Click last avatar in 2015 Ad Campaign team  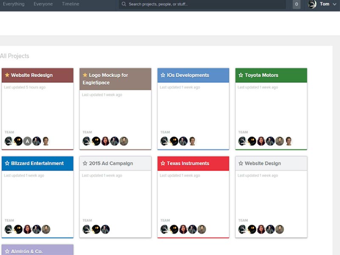coord(105,229)
